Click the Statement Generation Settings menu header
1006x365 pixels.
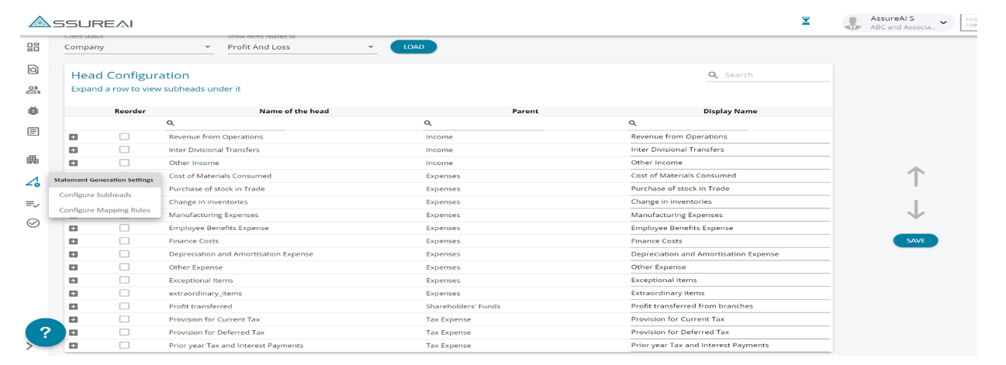tap(104, 180)
